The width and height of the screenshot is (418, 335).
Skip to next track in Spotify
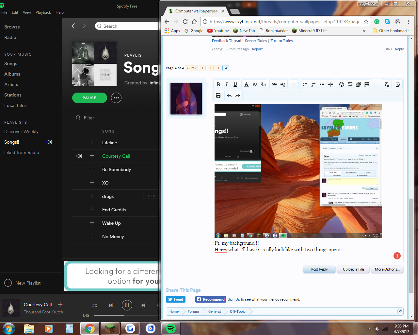tap(143, 305)
